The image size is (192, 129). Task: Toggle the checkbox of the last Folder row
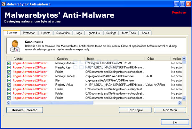pyautogui.click(x=9, y=98)
